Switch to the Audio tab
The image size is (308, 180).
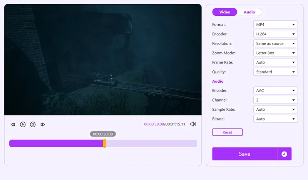249,12
